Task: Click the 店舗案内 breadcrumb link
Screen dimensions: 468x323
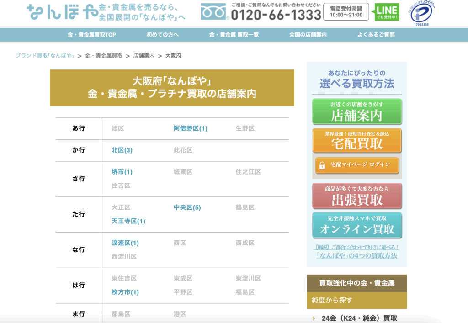Action: (144, 56)
